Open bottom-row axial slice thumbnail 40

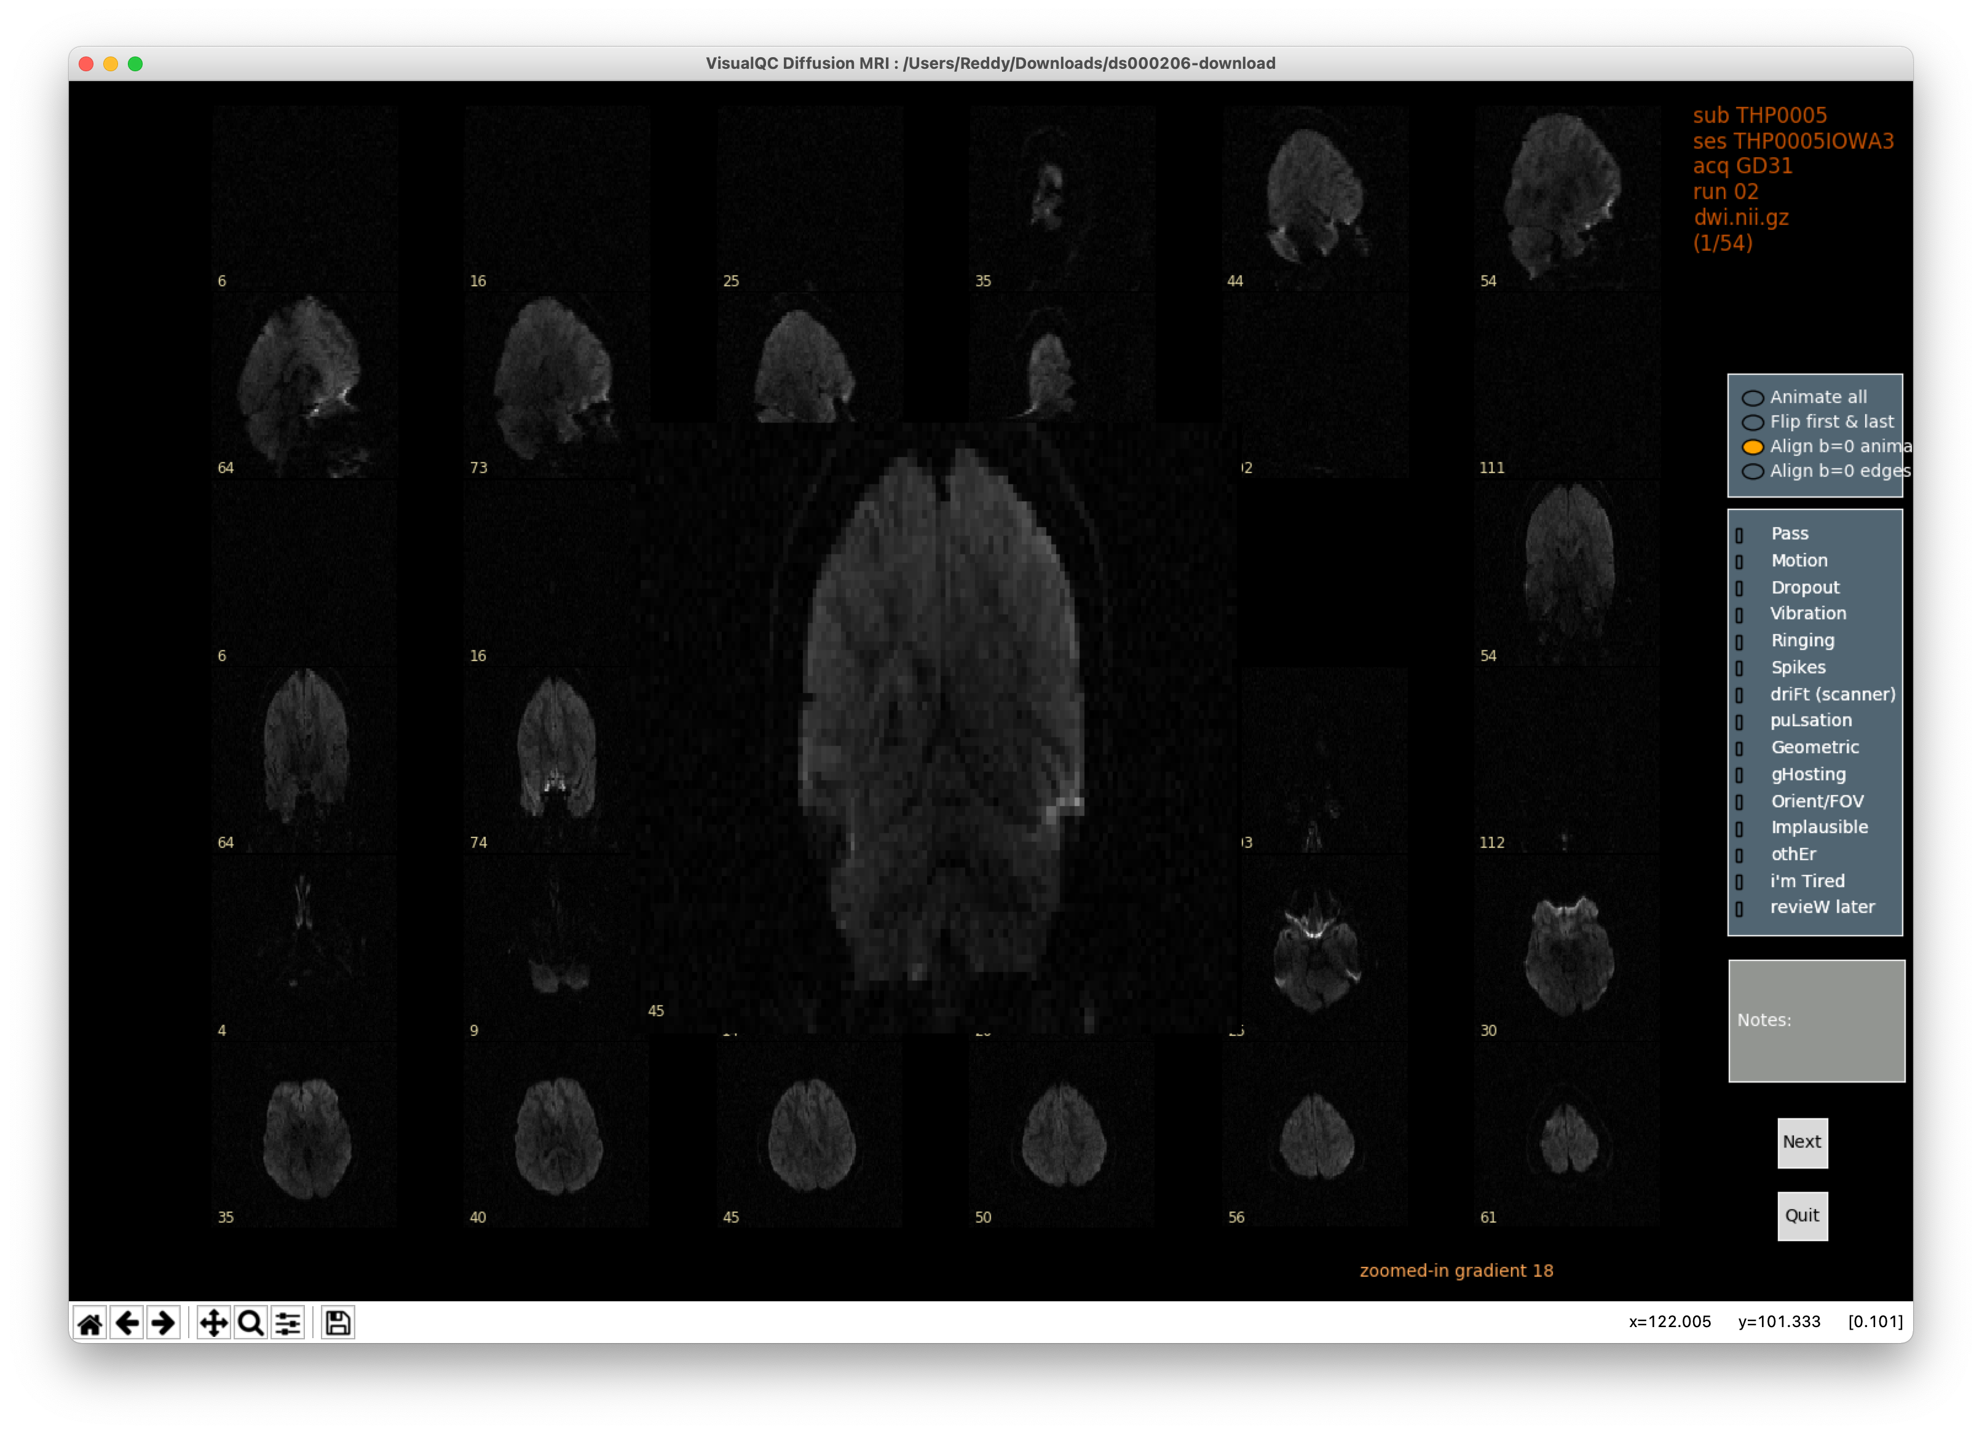point(557,1134)
